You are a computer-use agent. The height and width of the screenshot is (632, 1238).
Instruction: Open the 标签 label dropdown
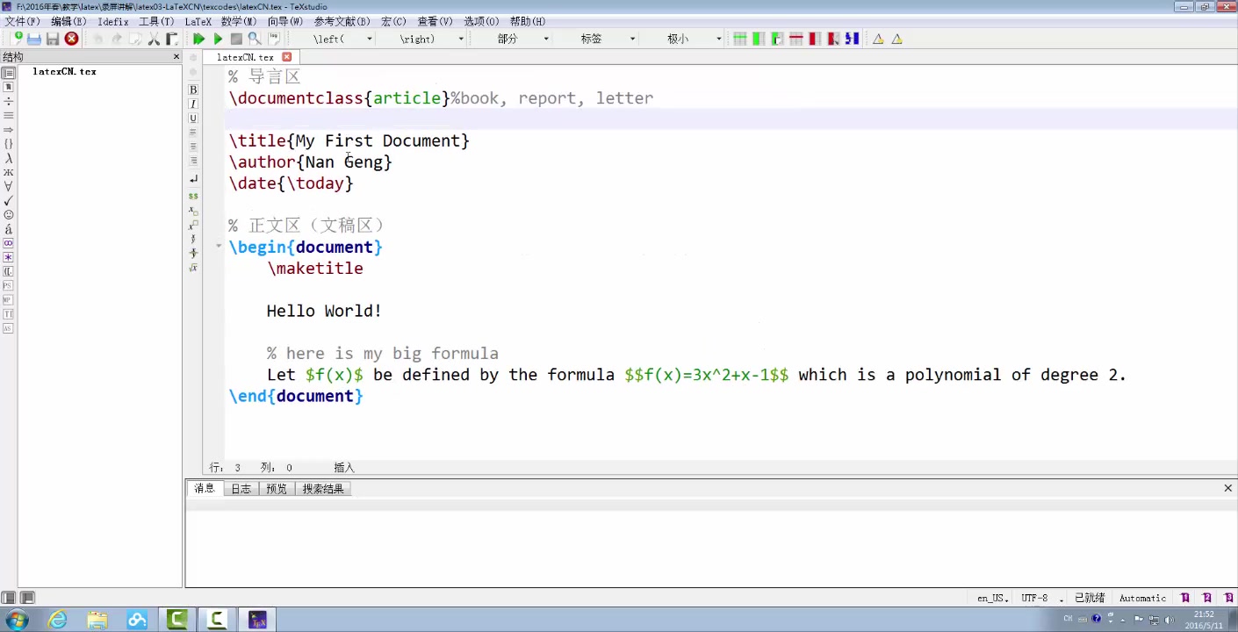pyautogui.click(x=632, y=39)
